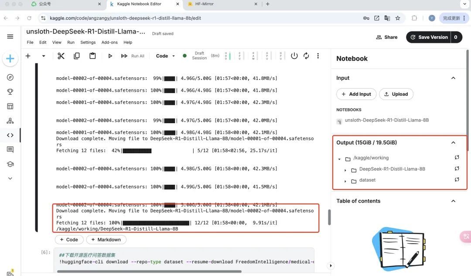
Task: Collapse the Output section
Action: click(x=453, y=142)
